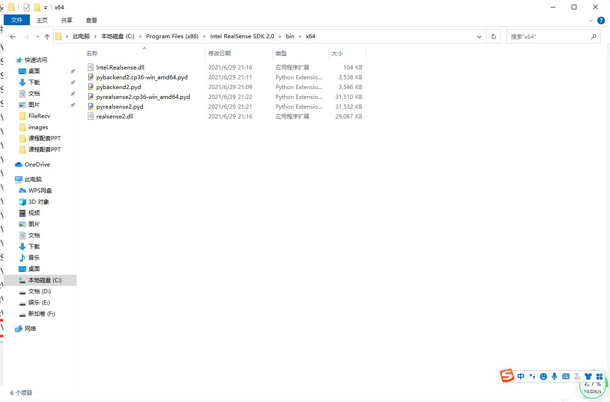Open pinned 图片 under quick access
This screenshot has width=610, height=402.
point(34,104)
